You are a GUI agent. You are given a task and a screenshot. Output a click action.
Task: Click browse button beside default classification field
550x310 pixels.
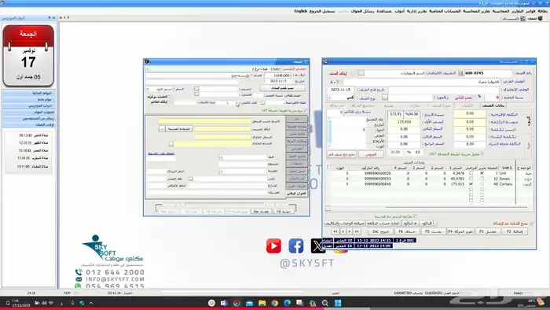tap(361, 73)
